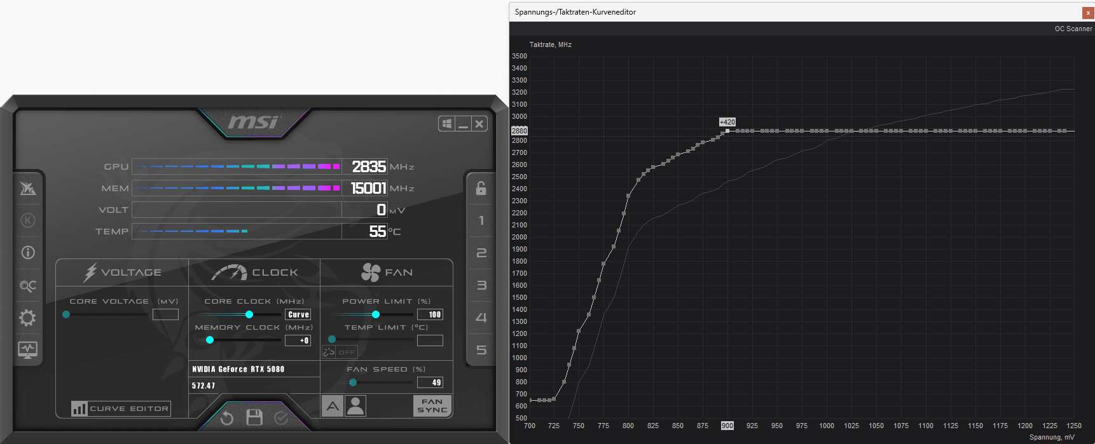Viewport: 1095px width, 444px height.
Task: Toggle the profile lock icon
Action: coord(481,188)
